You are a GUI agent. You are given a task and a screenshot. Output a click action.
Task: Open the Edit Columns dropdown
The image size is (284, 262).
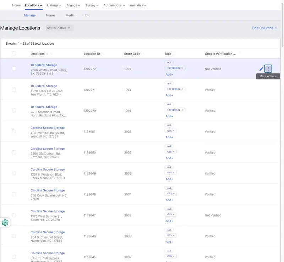point(264,28)
